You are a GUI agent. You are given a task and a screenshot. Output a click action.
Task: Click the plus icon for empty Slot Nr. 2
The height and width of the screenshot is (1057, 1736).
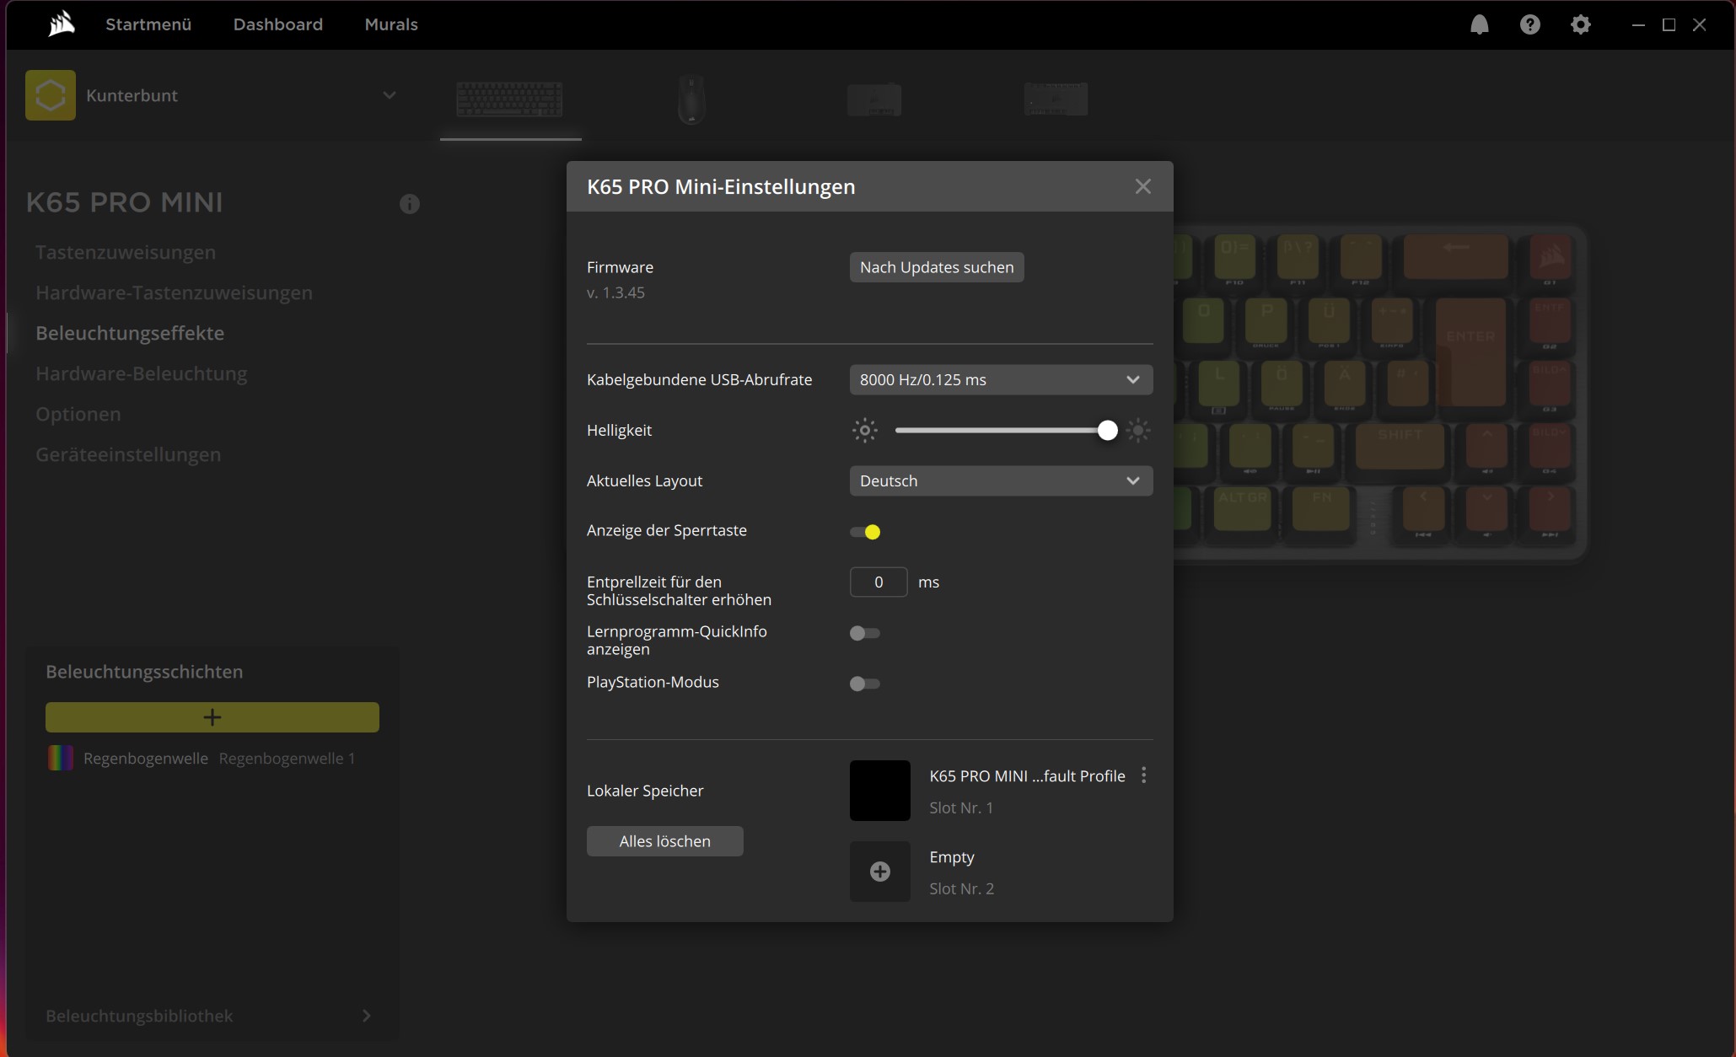[x=879, y=872]
